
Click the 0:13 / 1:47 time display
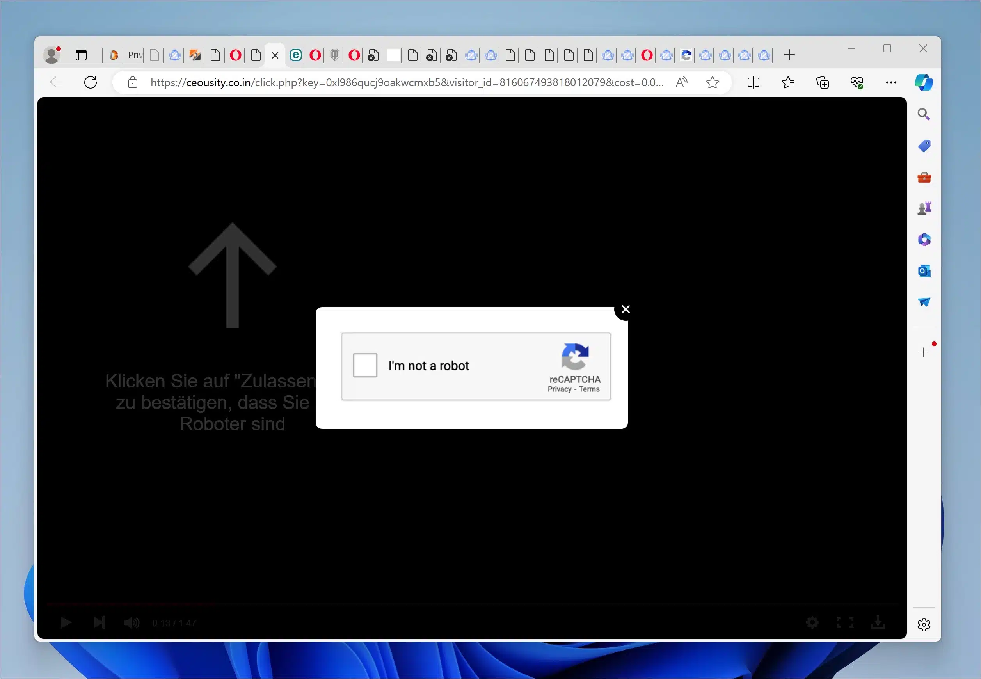point(174,623)
